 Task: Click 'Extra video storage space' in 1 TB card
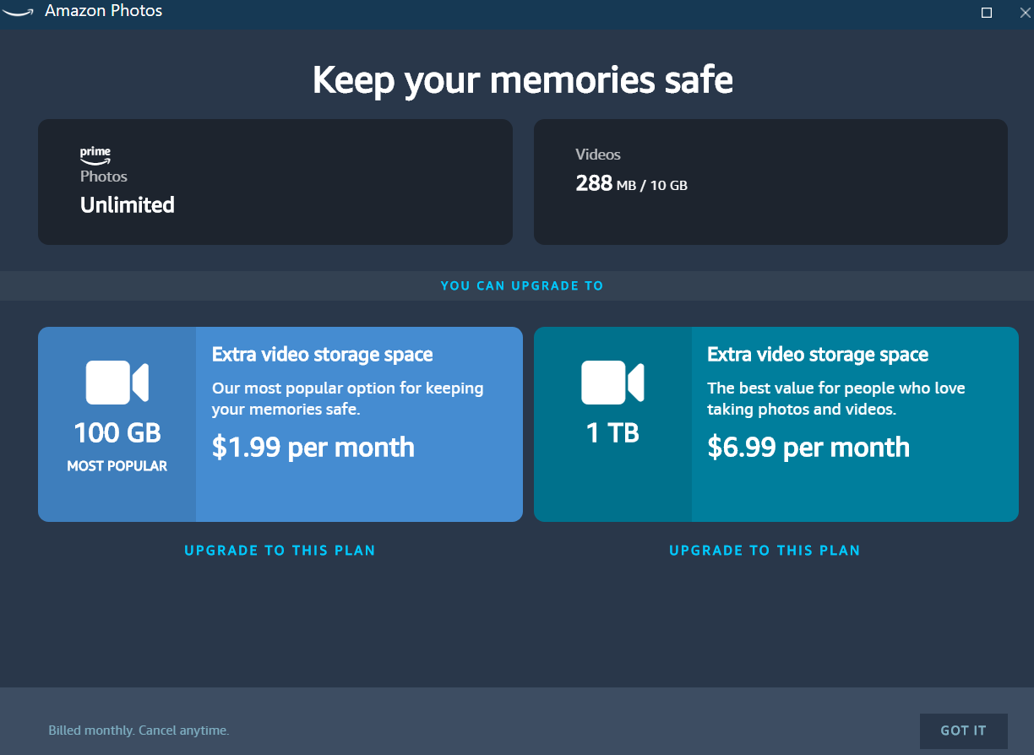coord(818,355)
